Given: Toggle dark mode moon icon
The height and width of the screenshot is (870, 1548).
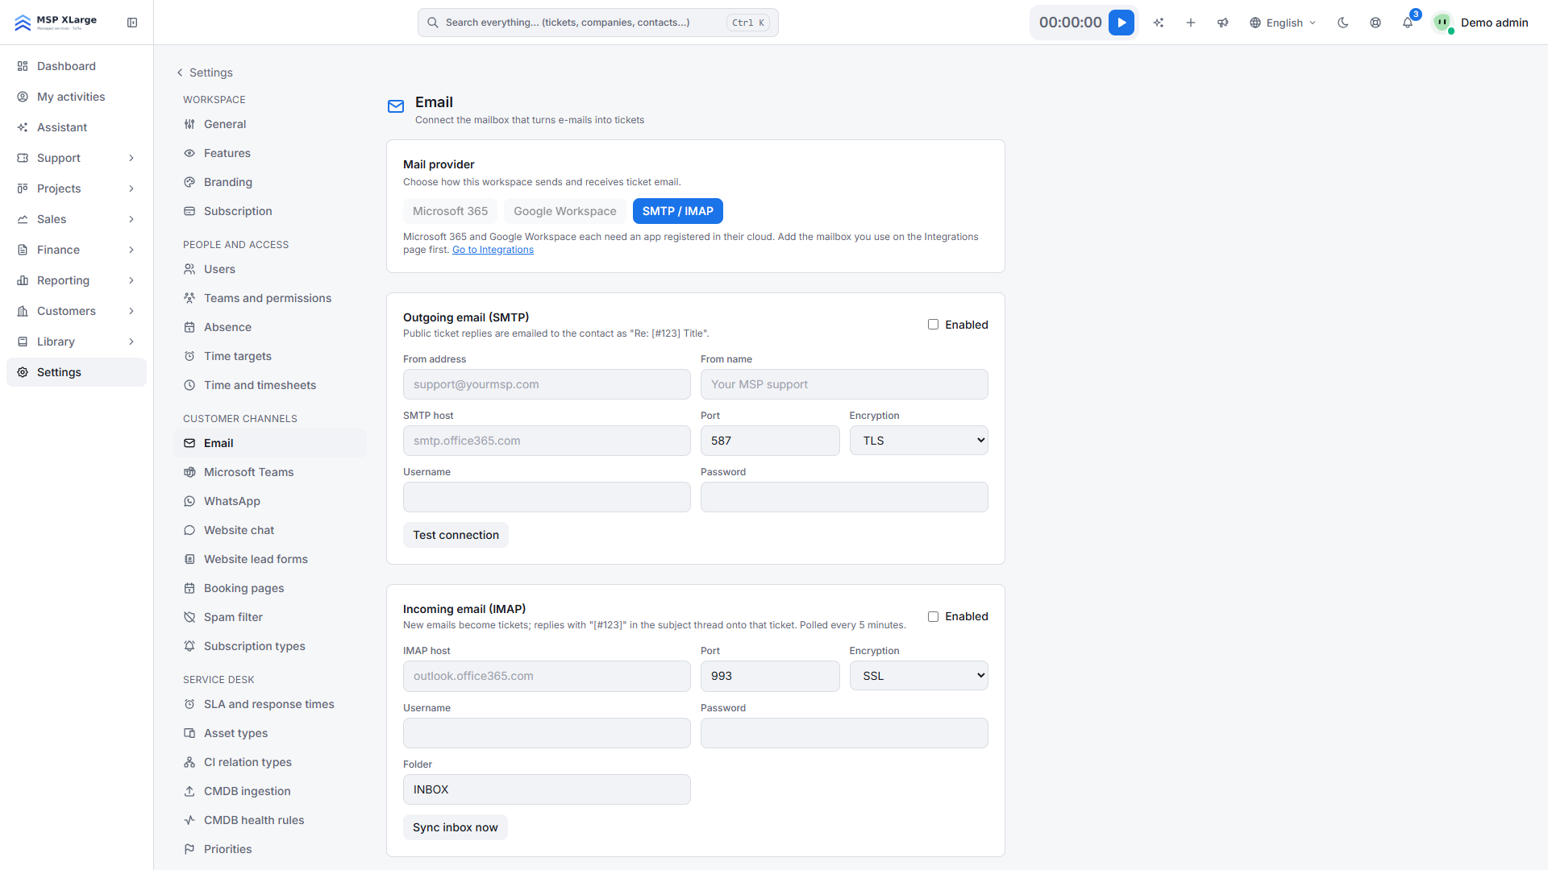Looking at the screenshot, I should 1343,23.
